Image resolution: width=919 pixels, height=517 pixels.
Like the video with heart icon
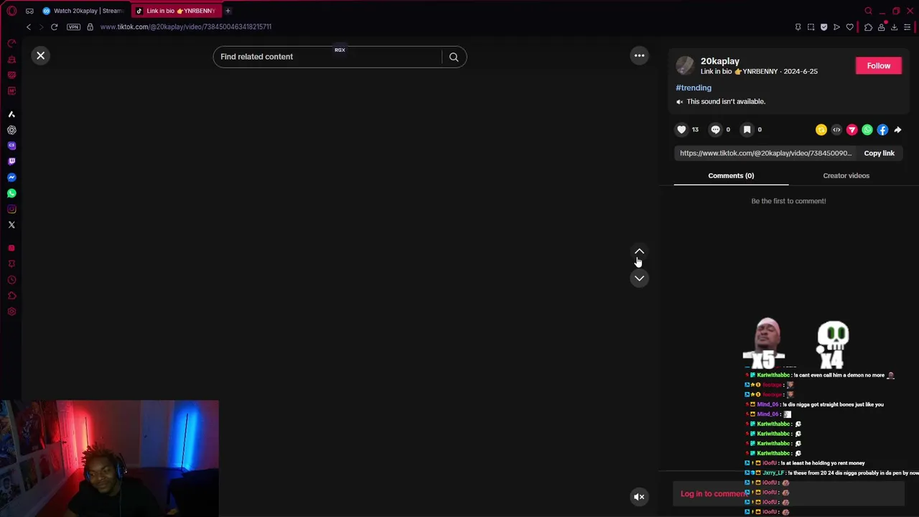pyautogui.click(x=681, y=129)
